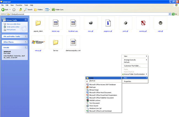Select the winxp.gif Windows logo thumbnail
This screenshot has height=117, width=179.
point(38,42)
